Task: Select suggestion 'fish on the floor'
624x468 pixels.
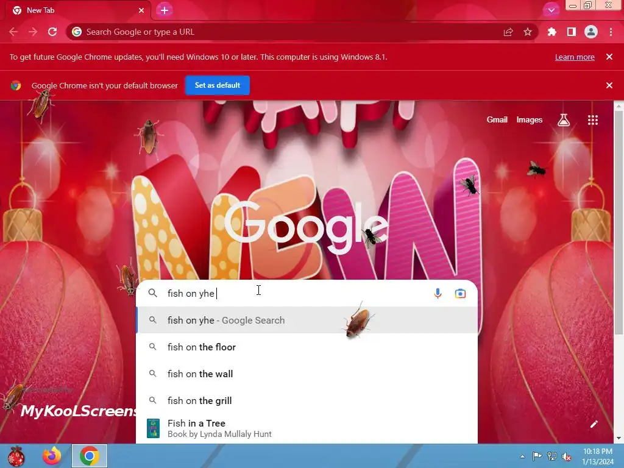Action: [307, 347]
